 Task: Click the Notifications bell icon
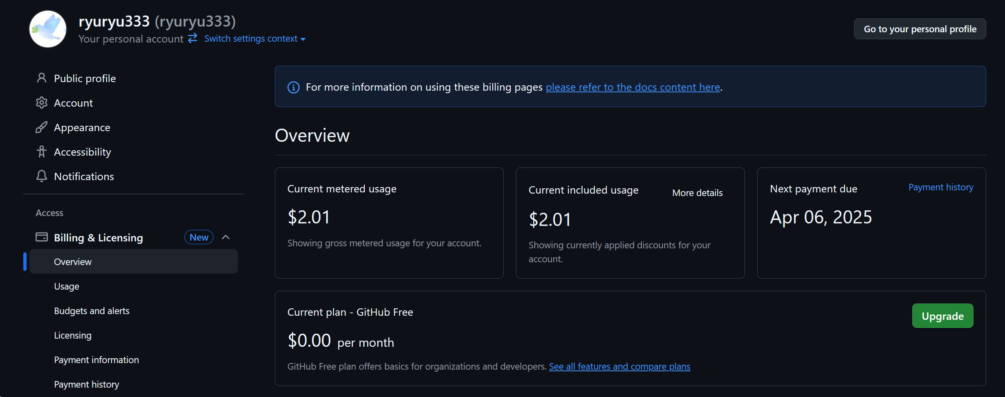(41, 176)
